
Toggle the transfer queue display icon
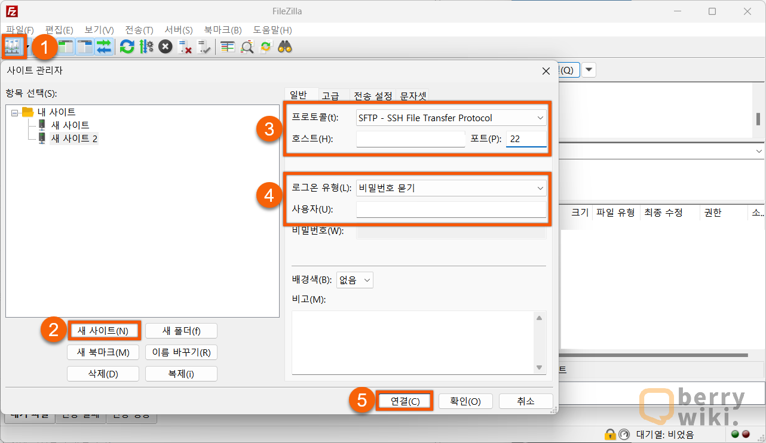click(x=103, y=47)
